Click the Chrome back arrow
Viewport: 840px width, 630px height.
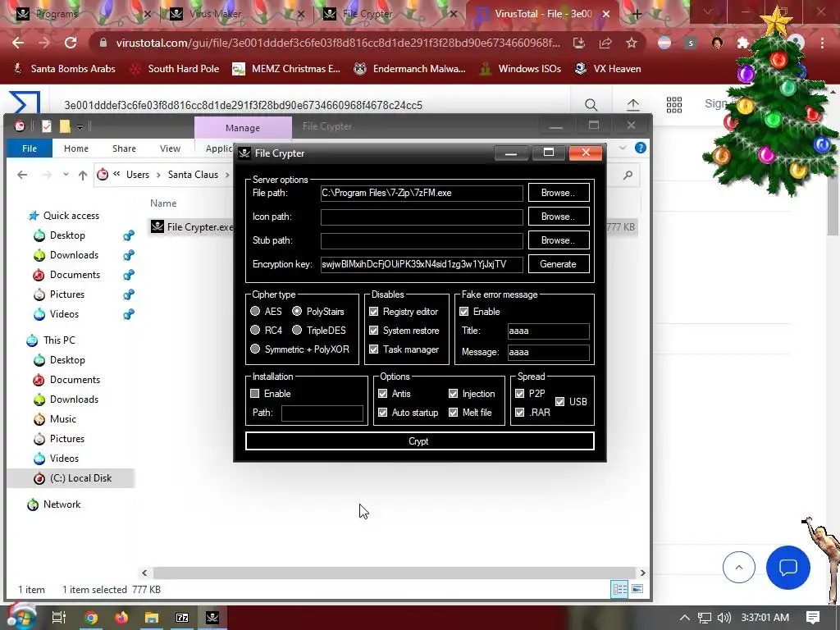pos(18,43)
